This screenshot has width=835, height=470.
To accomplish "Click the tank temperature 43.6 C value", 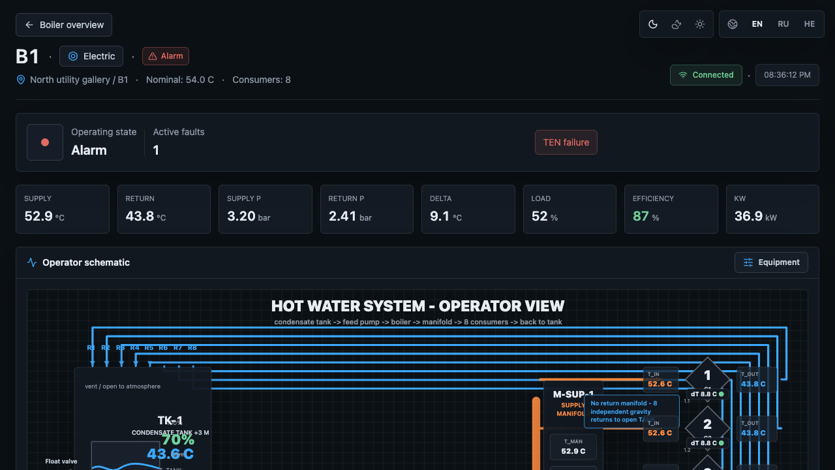I will (x=170, y=454).
